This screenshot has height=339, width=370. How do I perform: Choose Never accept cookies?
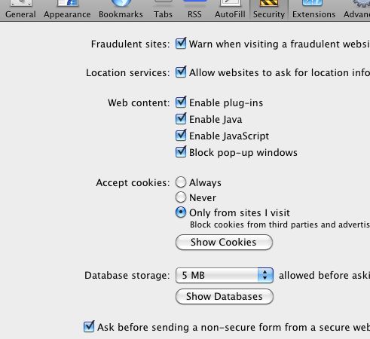click(181, 197)
